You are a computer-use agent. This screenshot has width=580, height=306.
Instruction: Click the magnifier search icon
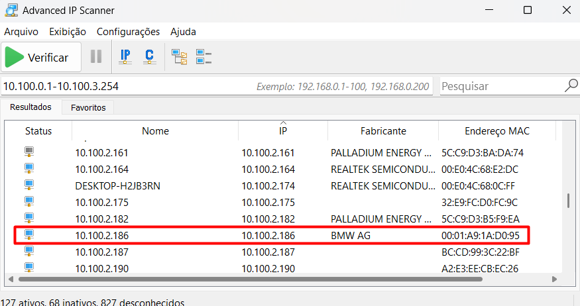click(x=571, y=85)
